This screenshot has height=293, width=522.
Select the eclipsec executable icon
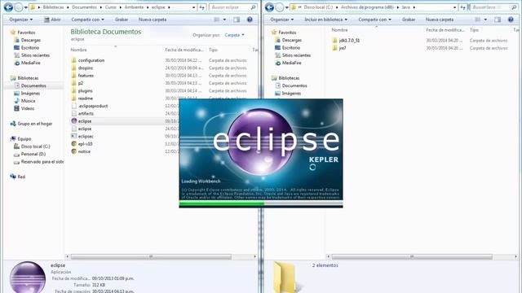[74, 136]
